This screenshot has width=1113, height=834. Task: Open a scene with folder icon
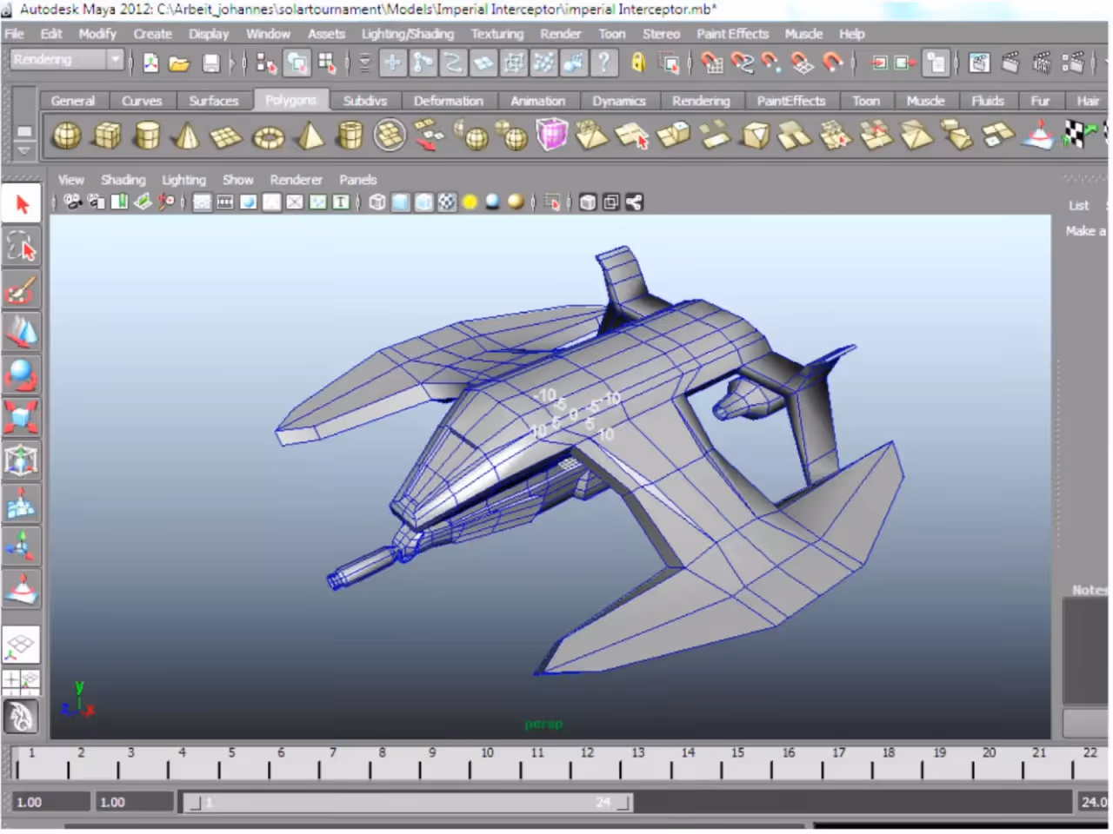[x=179, y=63]
